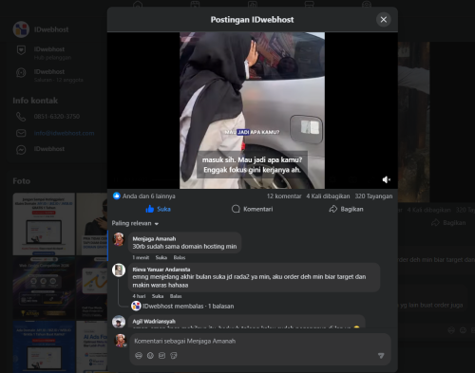Screen dimensions: 475x373
Task: Open email link info@idwebhost.com
Action: coord(64,133)
